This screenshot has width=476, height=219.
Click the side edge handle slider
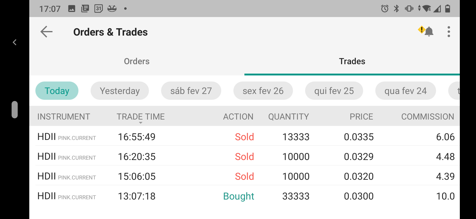[14, 109]
